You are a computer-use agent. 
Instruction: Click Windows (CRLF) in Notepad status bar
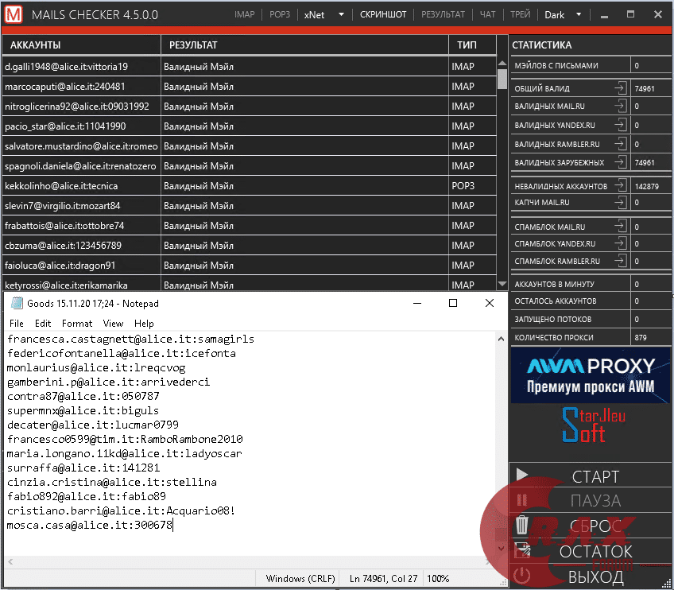(300, 578)
